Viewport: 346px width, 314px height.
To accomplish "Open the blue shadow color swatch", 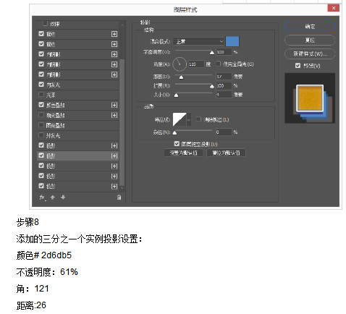I will (232, 41).
